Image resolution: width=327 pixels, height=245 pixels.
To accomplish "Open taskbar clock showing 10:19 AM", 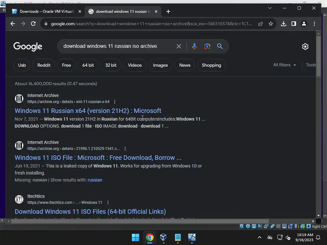I will [x=304, y=237].
